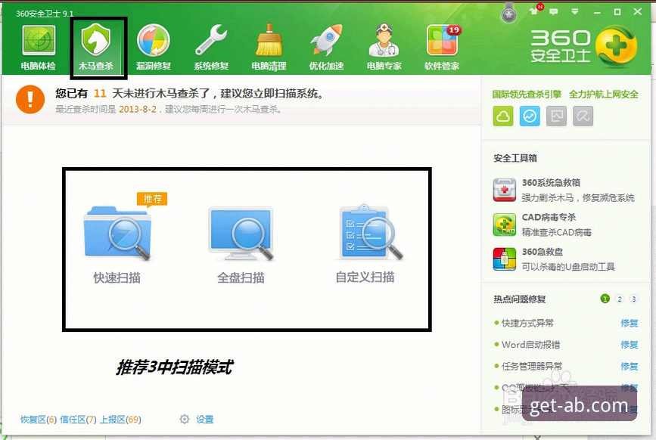Click the 任务管理器异常 issue entry
Viewport: 656px width, 440px height.
click(532, 367)
